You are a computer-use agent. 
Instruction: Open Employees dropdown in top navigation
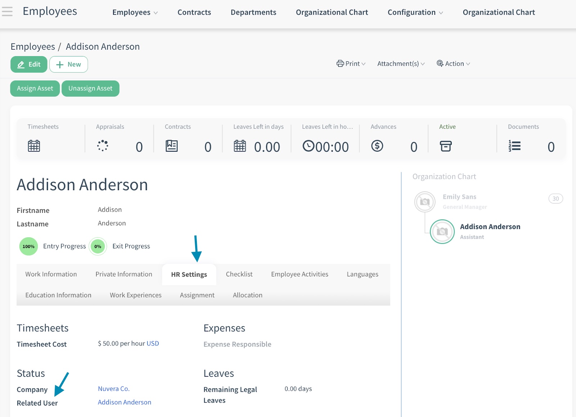click(x=135, y=12)
